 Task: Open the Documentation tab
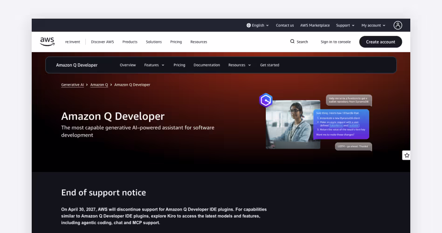[207, 65]
